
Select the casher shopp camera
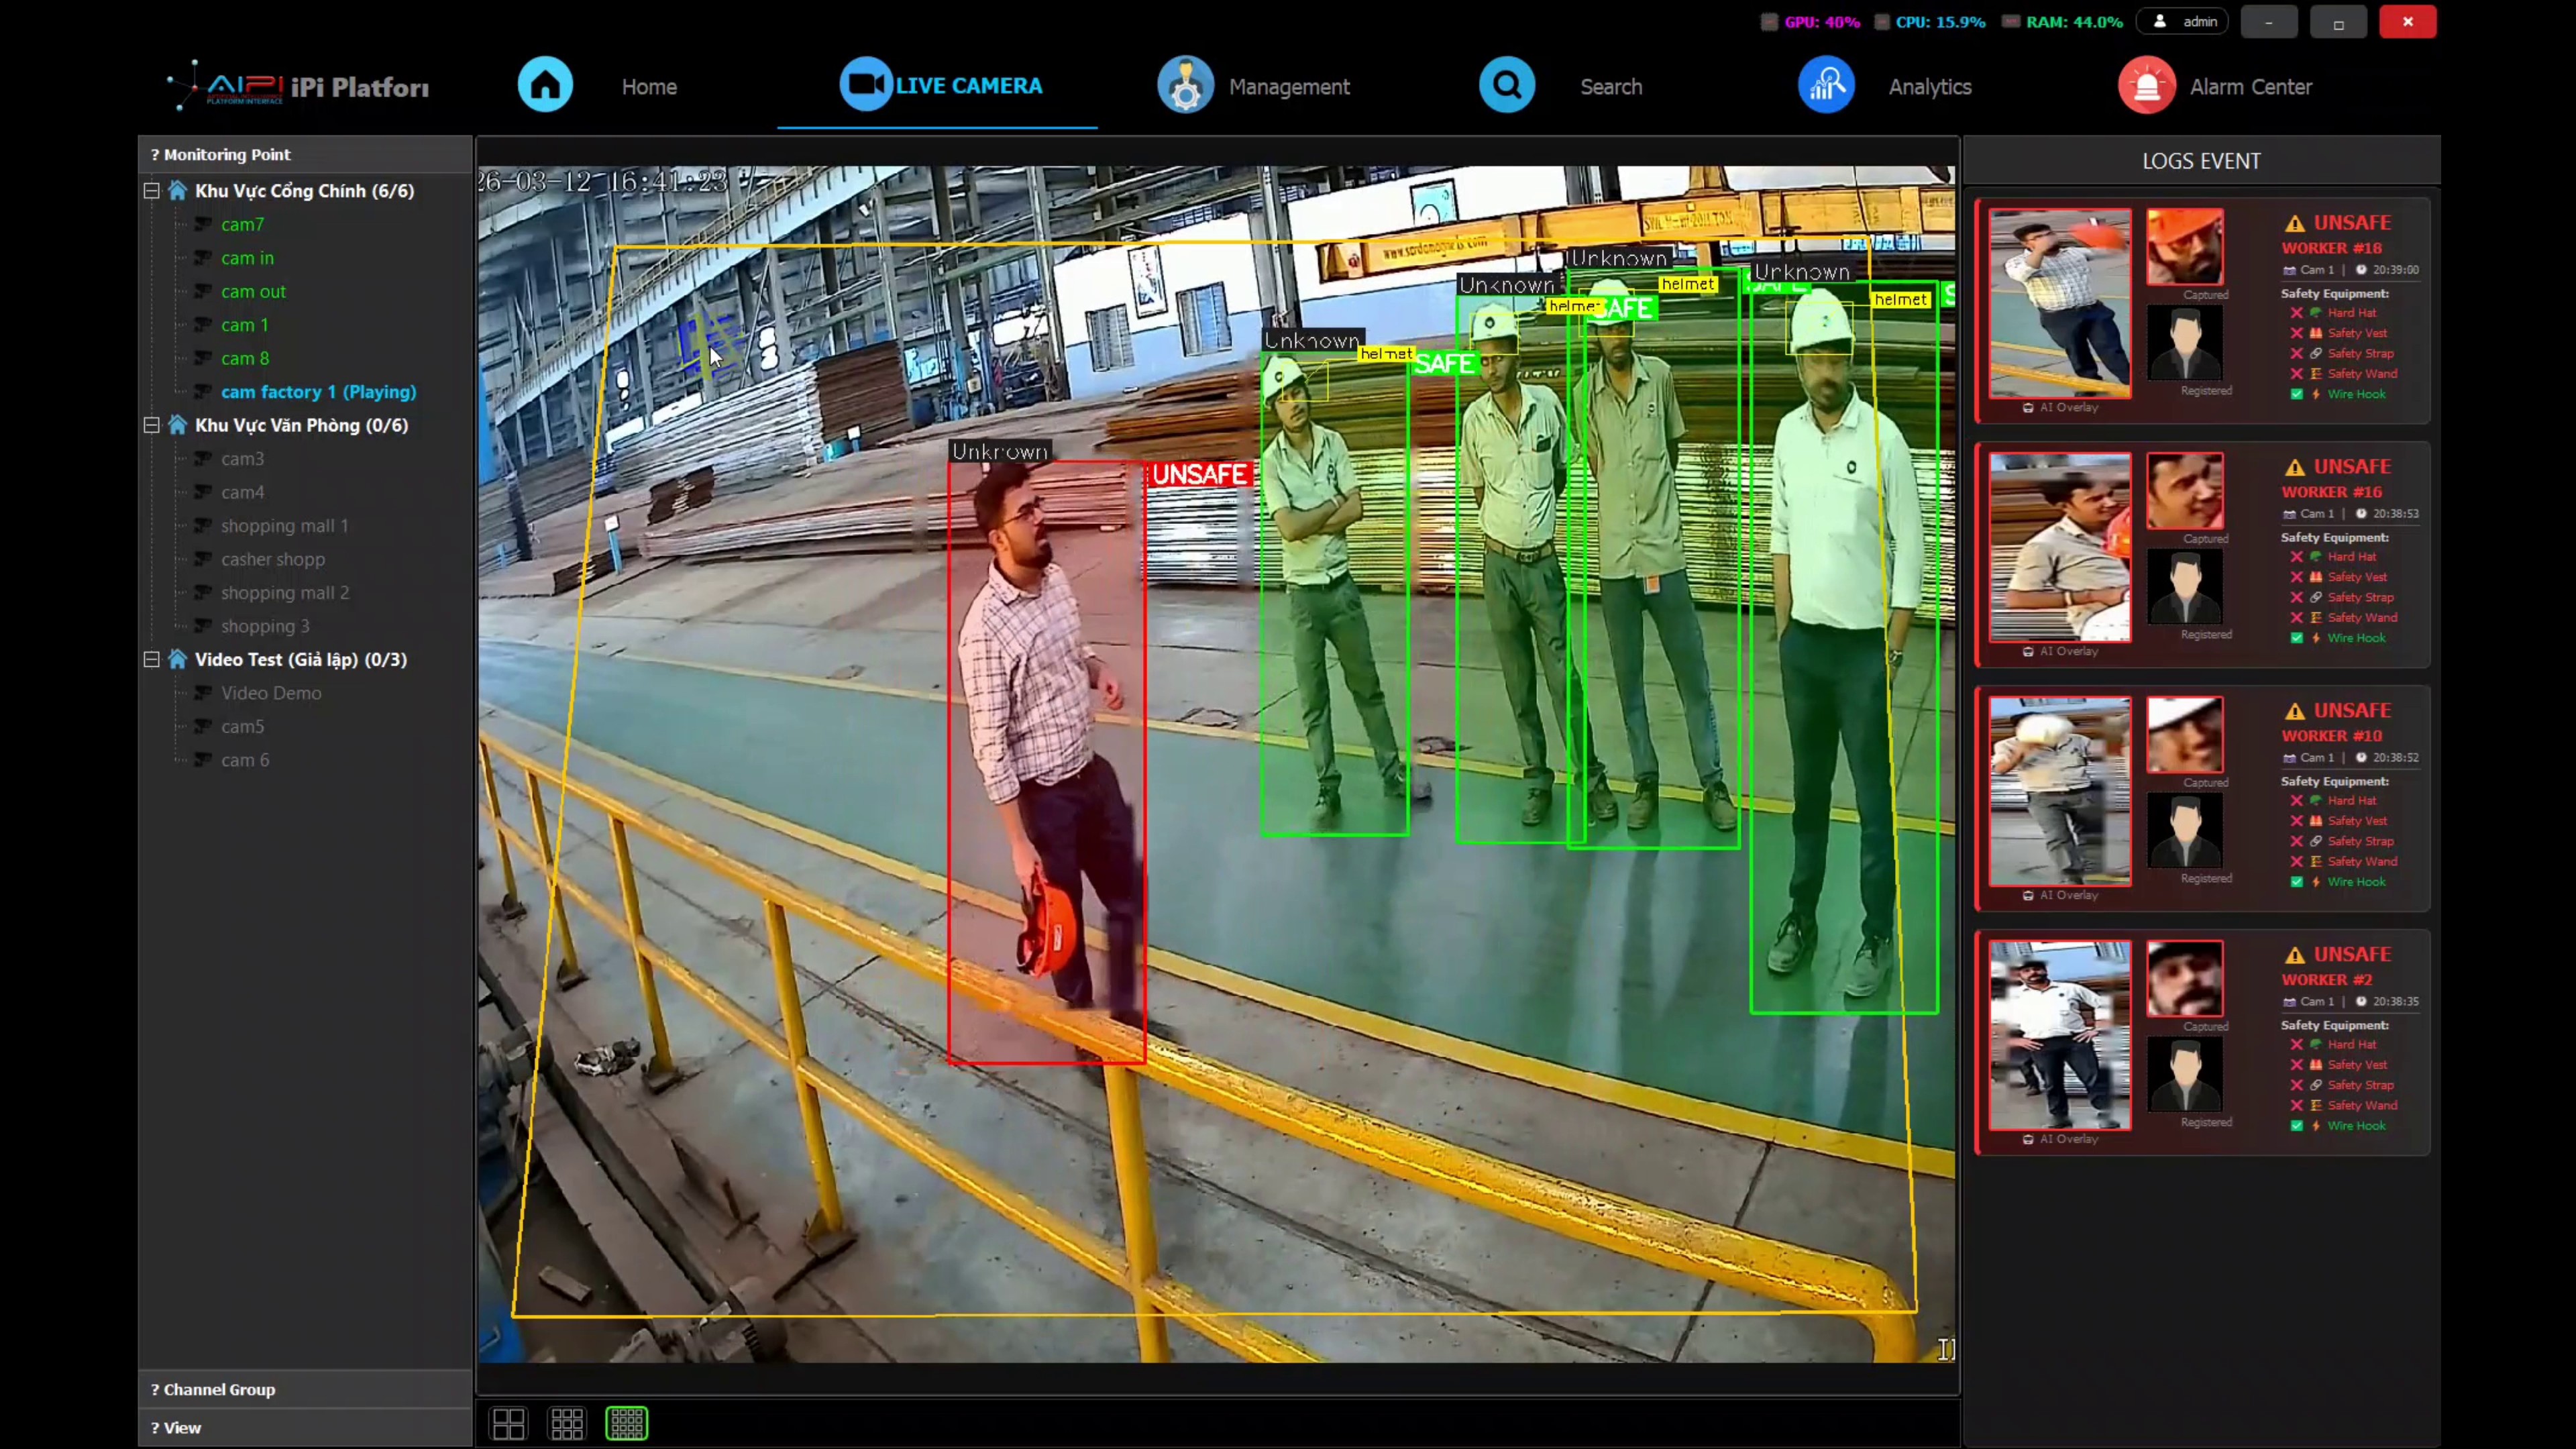(x=273, y=559)
